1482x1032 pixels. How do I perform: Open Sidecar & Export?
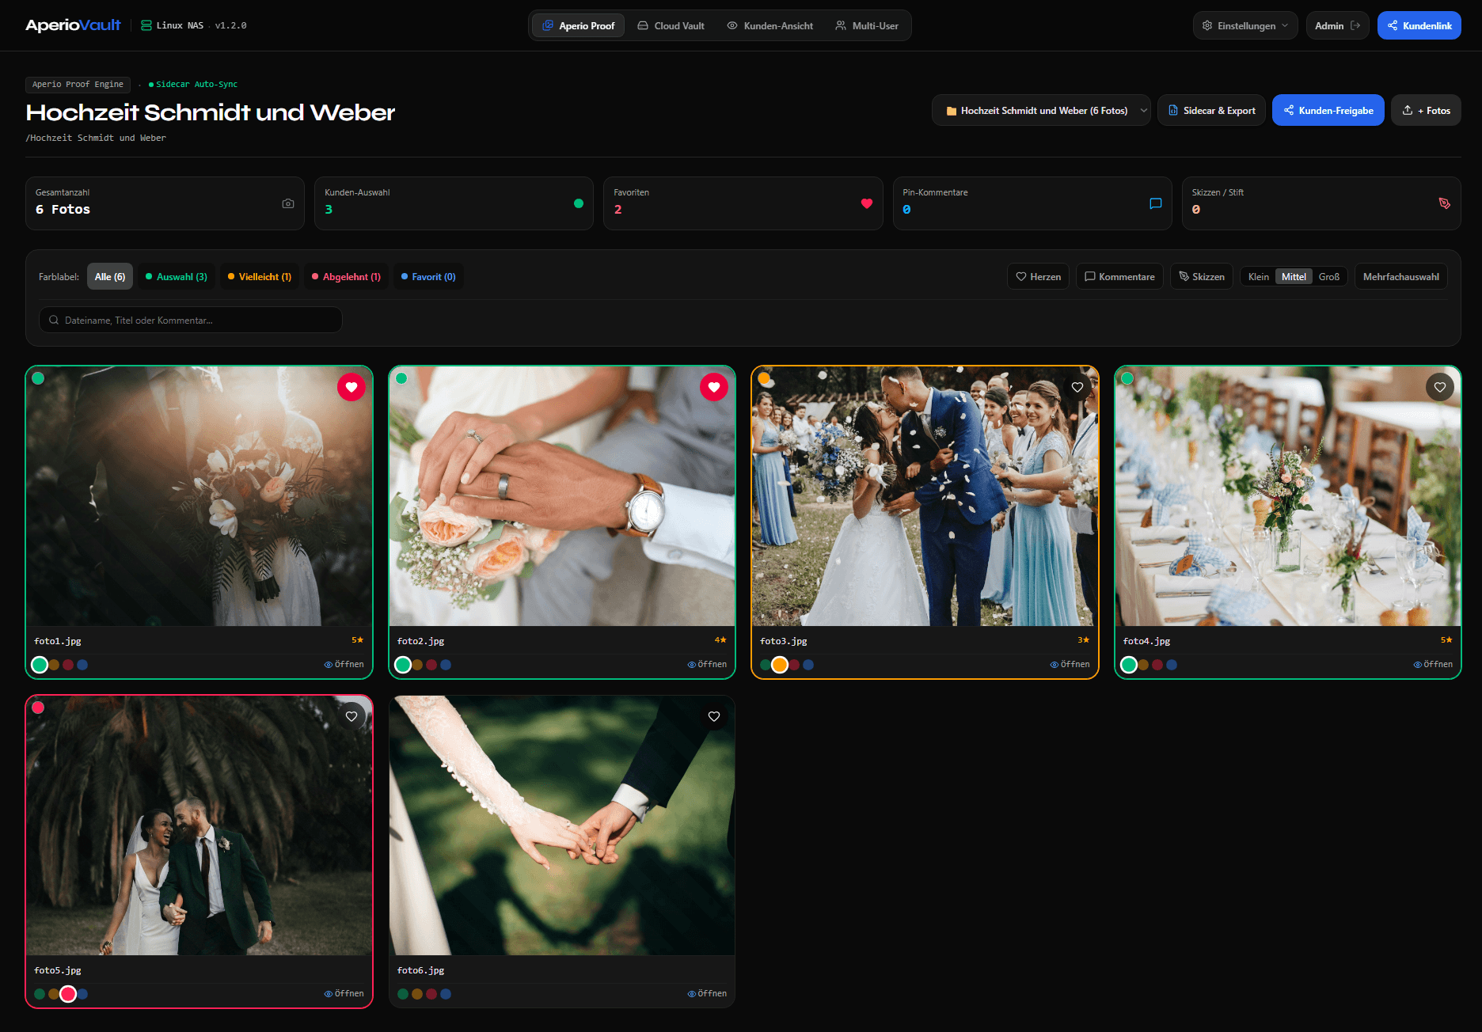coord(1211,110)
